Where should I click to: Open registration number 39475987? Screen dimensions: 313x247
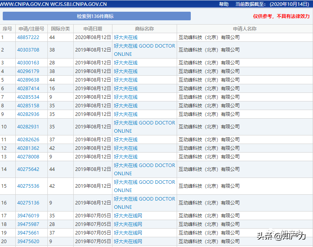pos(28,224)
